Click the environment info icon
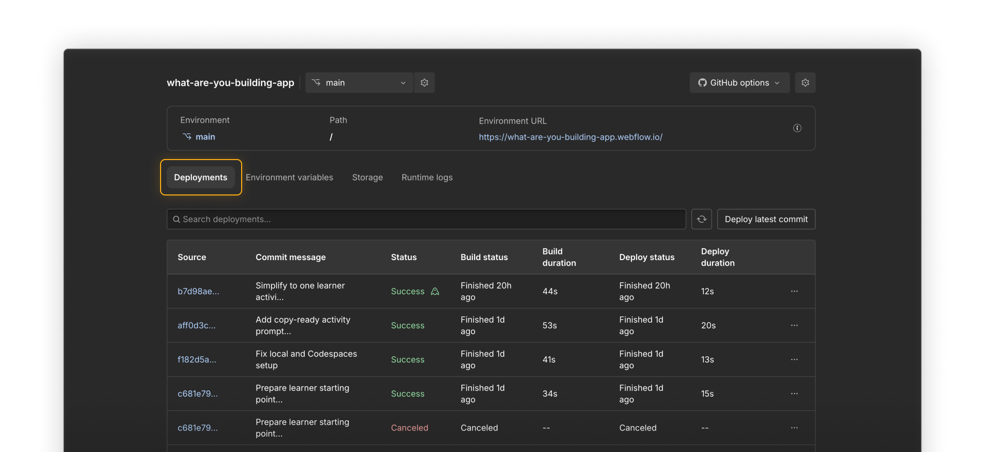Screen dimensions: 985x452 coord(797,128)
